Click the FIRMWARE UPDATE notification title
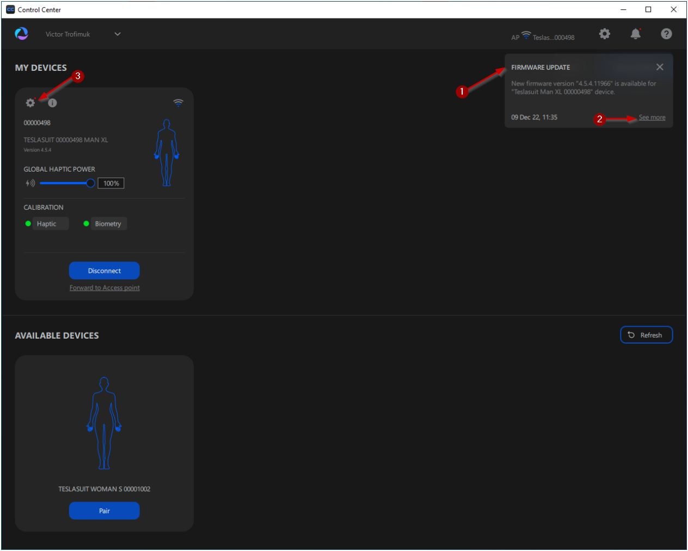This screenshot has width=688, height=551. 540,68
